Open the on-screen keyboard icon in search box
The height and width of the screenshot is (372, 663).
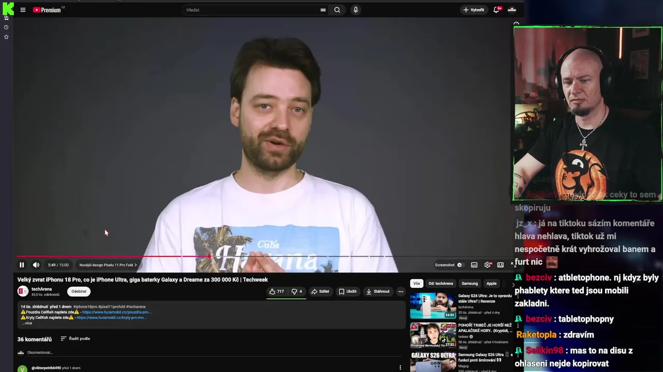tap(323, 10)
